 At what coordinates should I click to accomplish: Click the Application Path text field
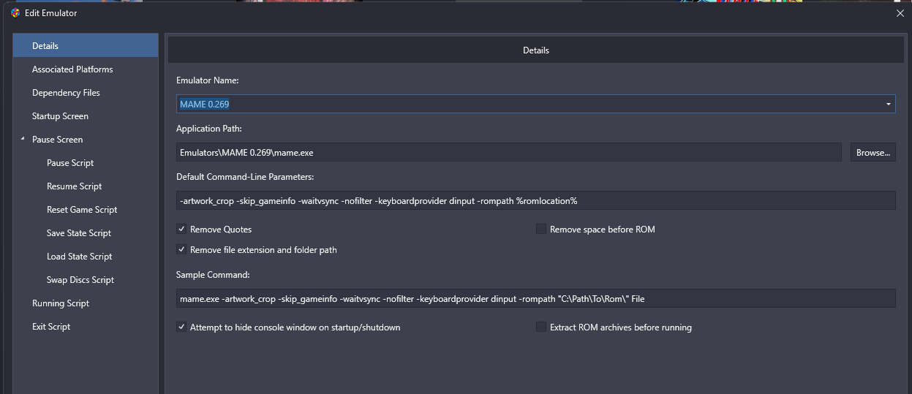(x=509, y=152)
